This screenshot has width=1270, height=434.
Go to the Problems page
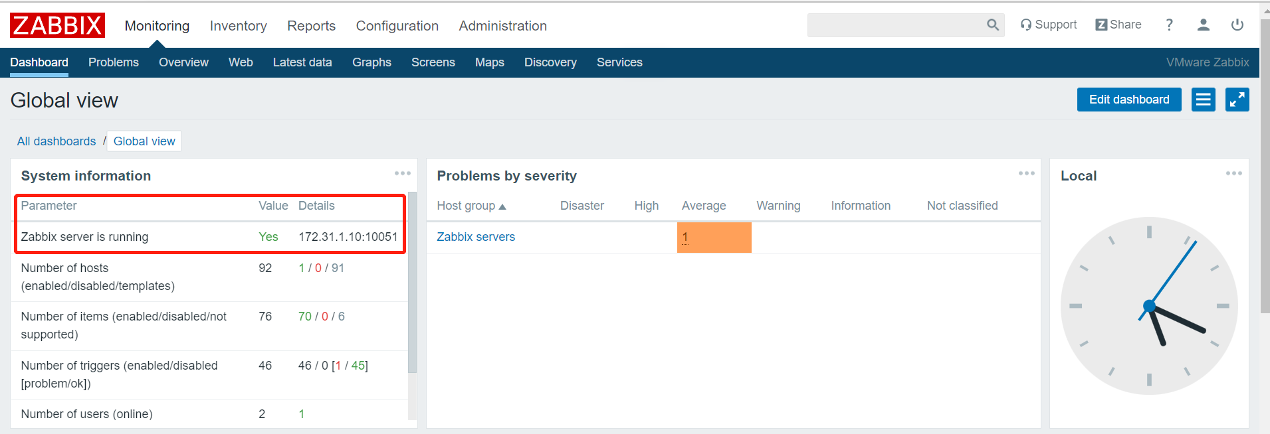[114, 62]
